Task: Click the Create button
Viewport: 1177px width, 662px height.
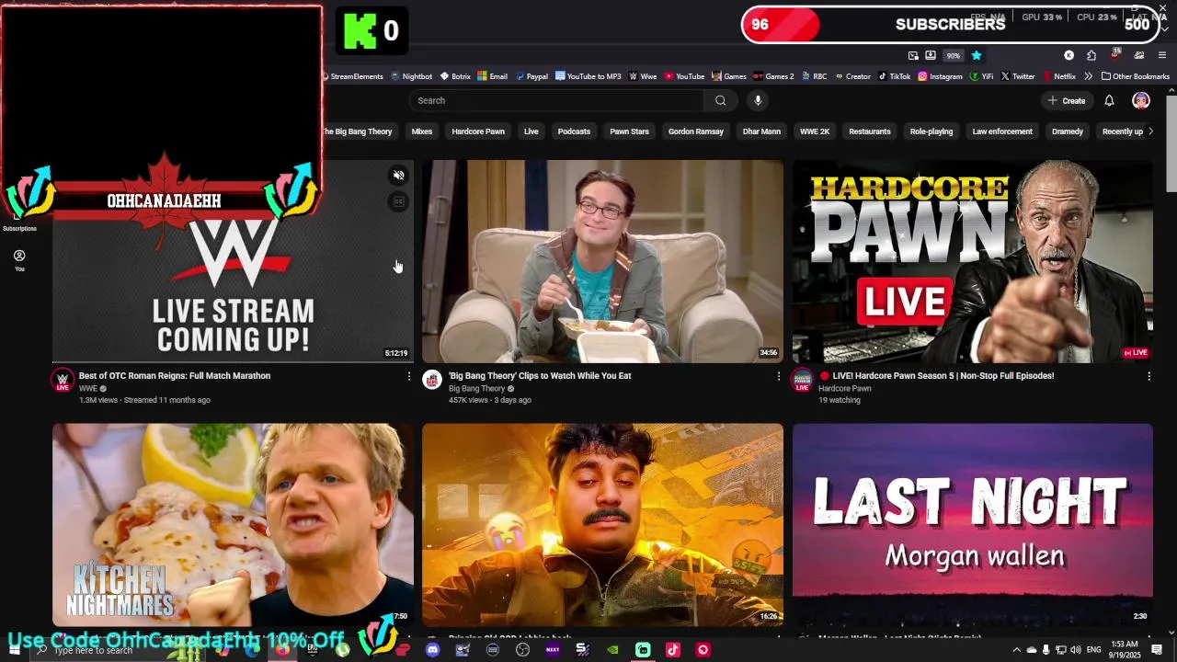Action: point(1067,100)
